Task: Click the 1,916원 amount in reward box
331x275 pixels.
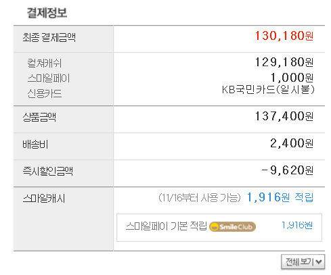Action: pyautogui.click(x=297, y=225)
